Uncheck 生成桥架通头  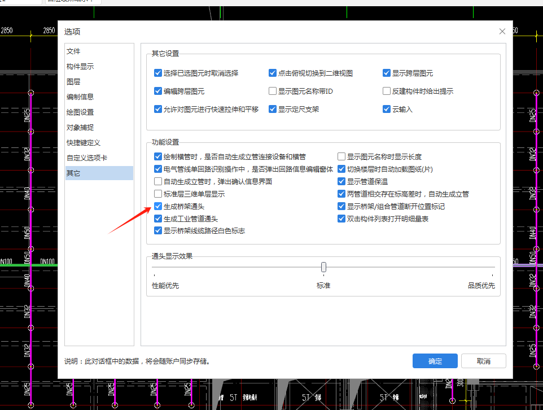158,206
